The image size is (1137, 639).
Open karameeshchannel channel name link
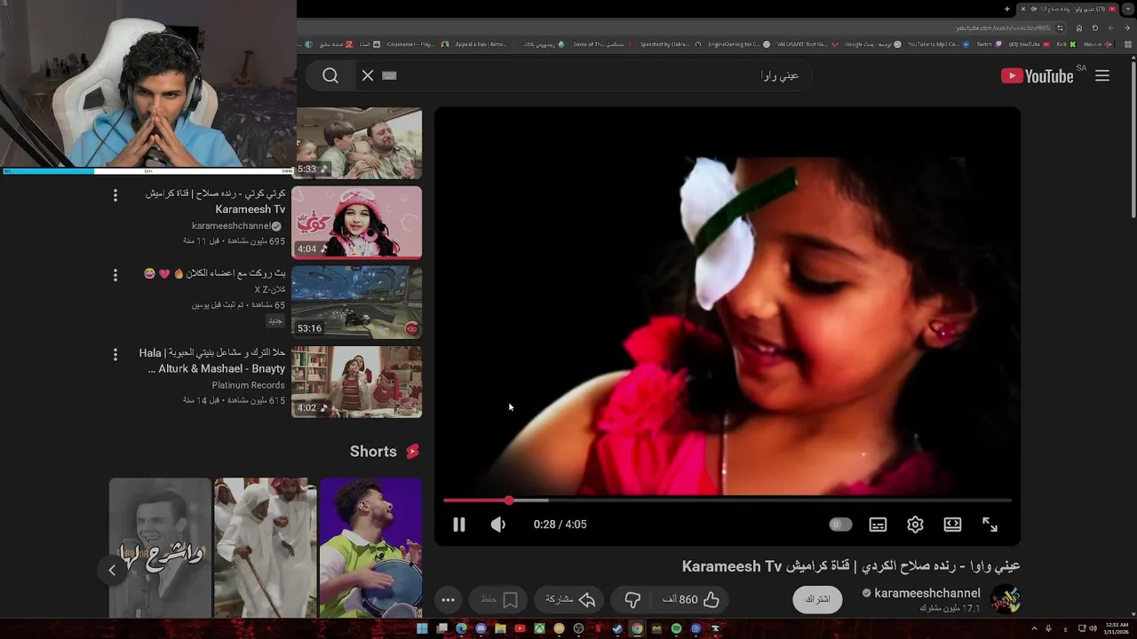tap(927, 593)
